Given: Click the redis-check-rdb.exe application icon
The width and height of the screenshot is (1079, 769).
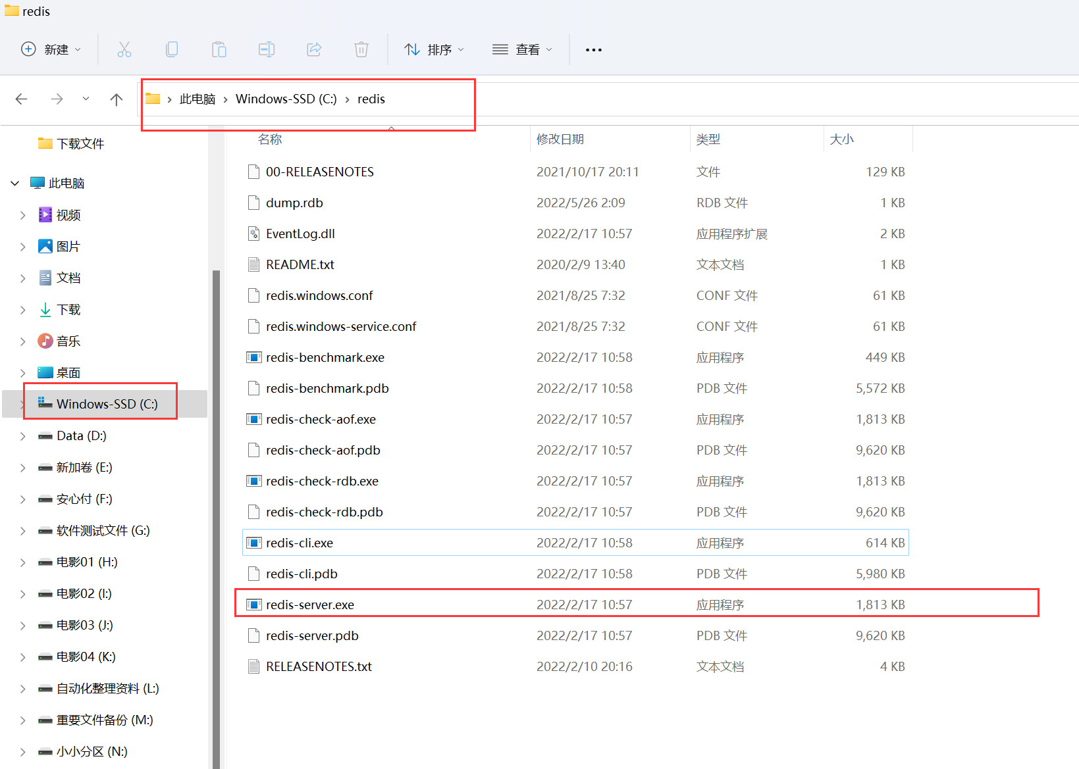Looking at the screenshot, I should tap(253, 481).
